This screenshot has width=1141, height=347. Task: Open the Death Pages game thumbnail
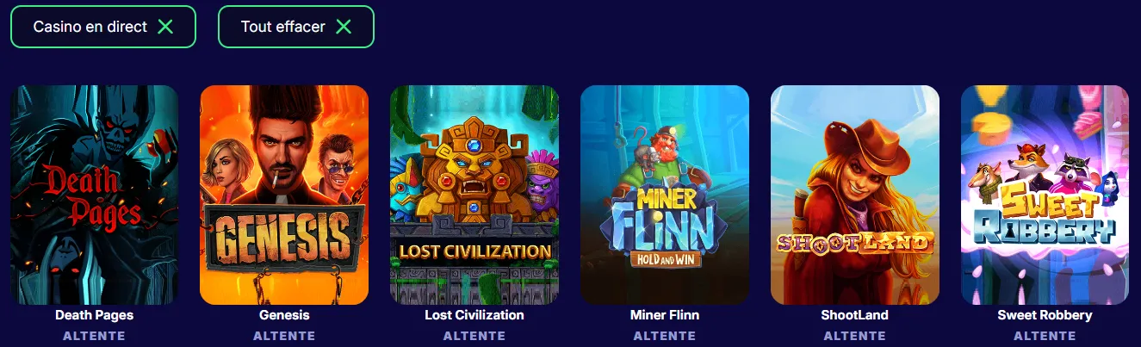coord(95,195)
